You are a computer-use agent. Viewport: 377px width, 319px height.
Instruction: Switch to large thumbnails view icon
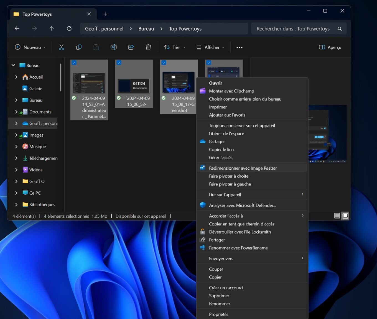(x=345, y=216)
